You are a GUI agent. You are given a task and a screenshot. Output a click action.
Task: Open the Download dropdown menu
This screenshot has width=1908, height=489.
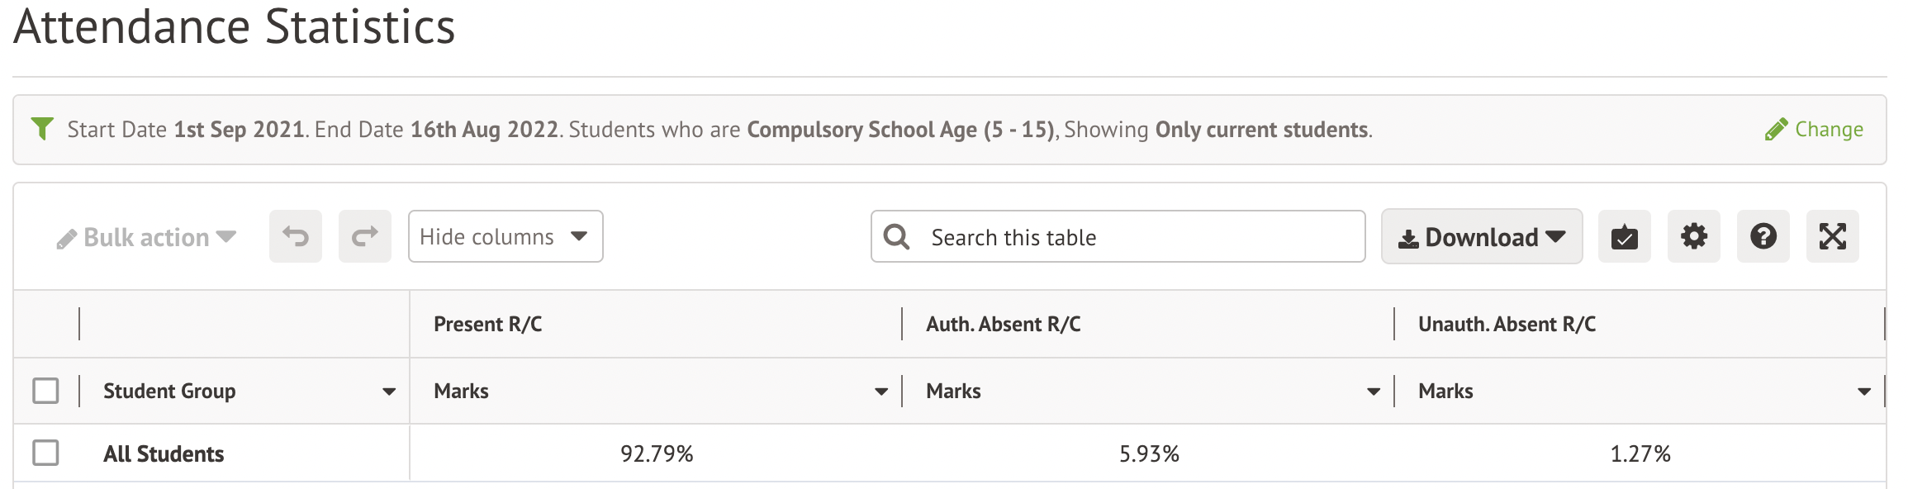click(x=1482, y=237)
